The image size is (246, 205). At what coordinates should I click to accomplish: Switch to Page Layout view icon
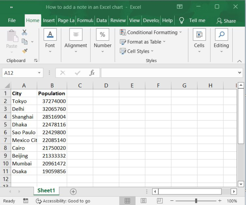(x=143, y=200)
